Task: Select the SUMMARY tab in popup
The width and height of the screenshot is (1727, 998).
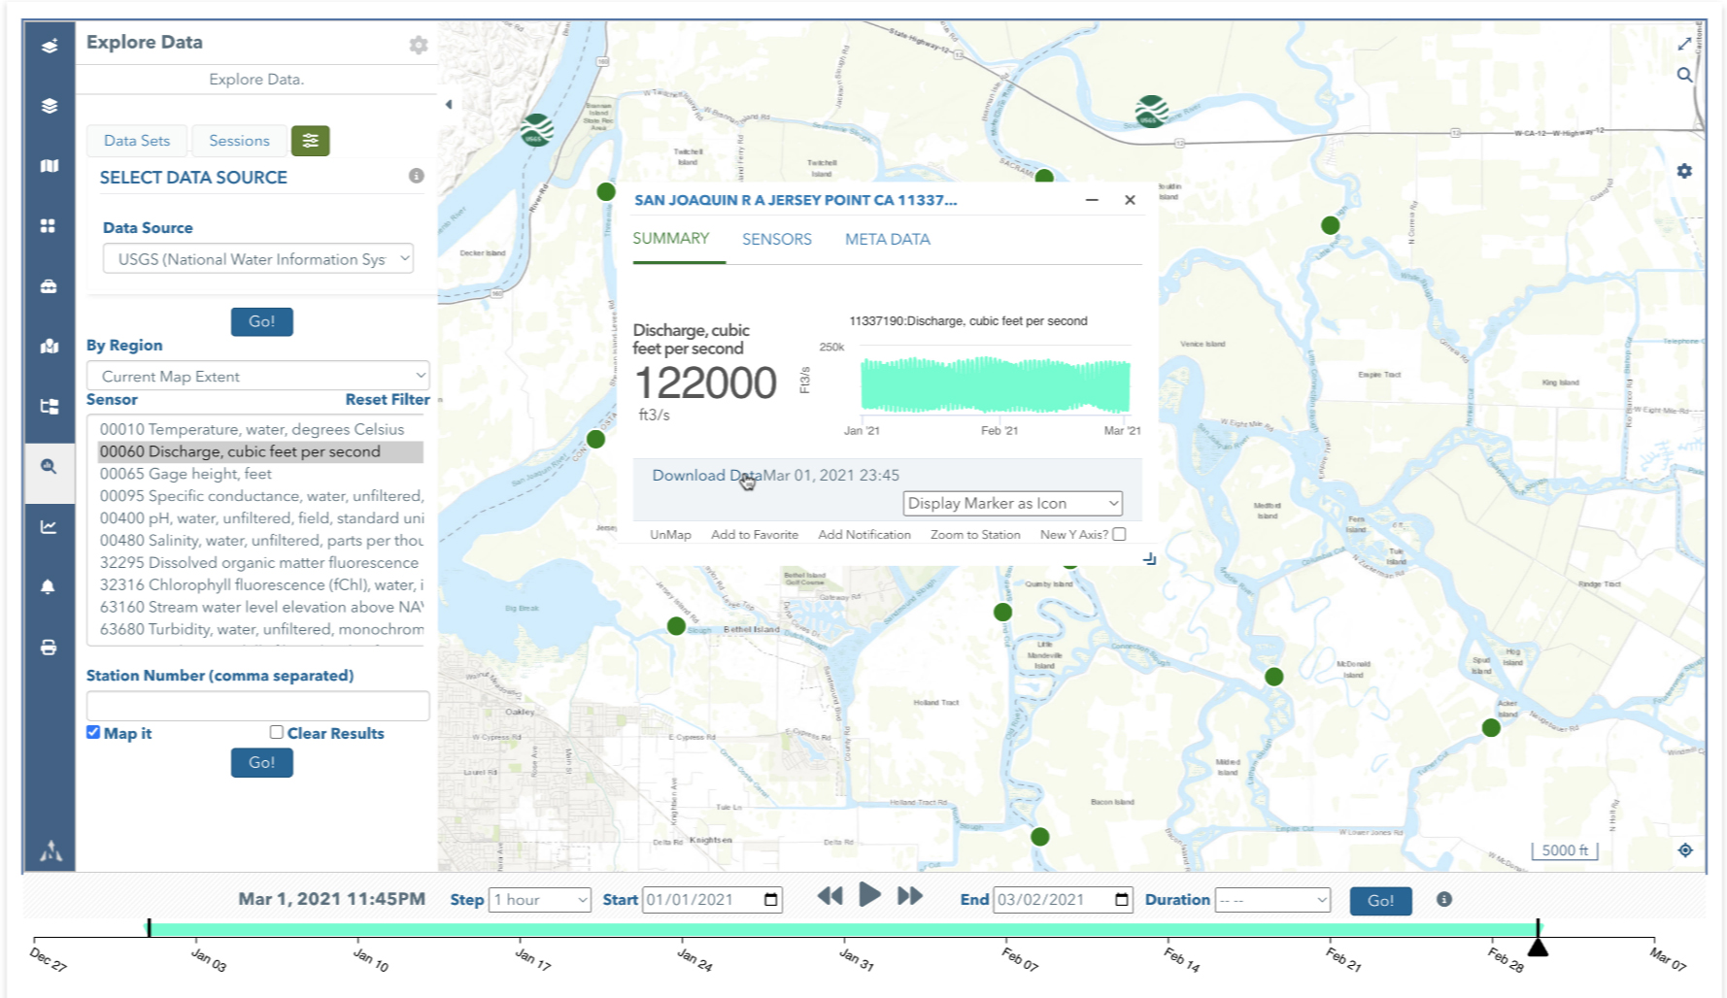Action: pyautogui.click(x=671, y=239)
